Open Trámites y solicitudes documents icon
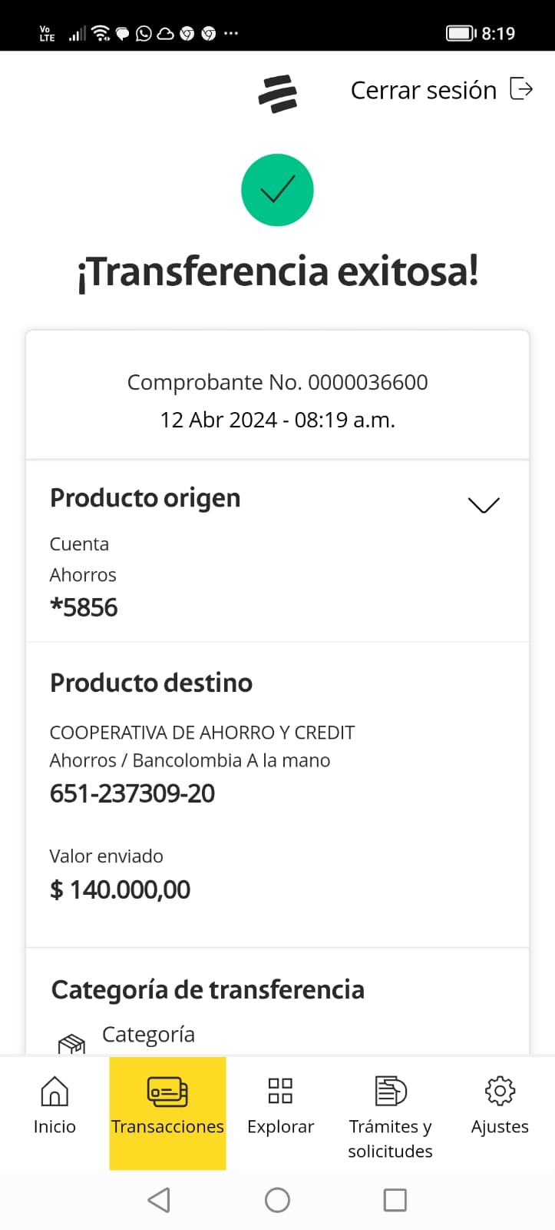This screenshot has width=555, height=1230. click(x=390, y=1091)
